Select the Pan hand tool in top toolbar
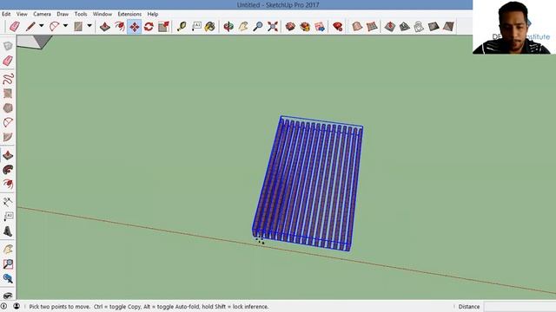The height and width of the screenshot is (312, 556). click(x=243, y=27)
